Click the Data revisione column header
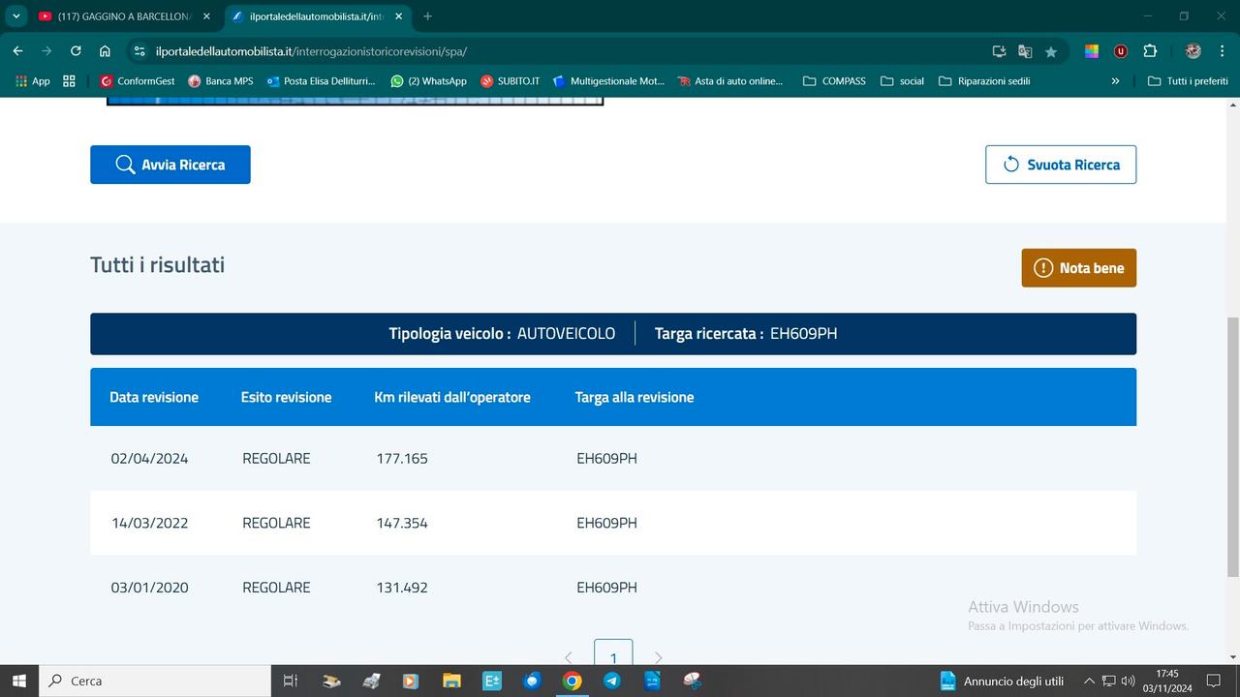Viewport: 1240px width, 697px height. (x=154, y=397)
